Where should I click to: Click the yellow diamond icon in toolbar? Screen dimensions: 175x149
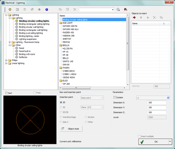click(10, 10)
